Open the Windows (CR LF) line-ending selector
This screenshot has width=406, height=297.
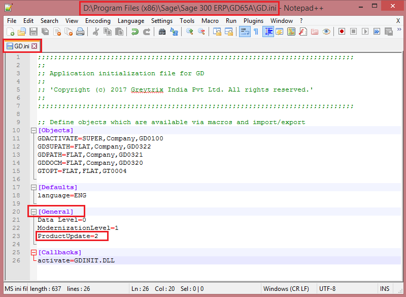pyautogui.click(x=286, y=289)
